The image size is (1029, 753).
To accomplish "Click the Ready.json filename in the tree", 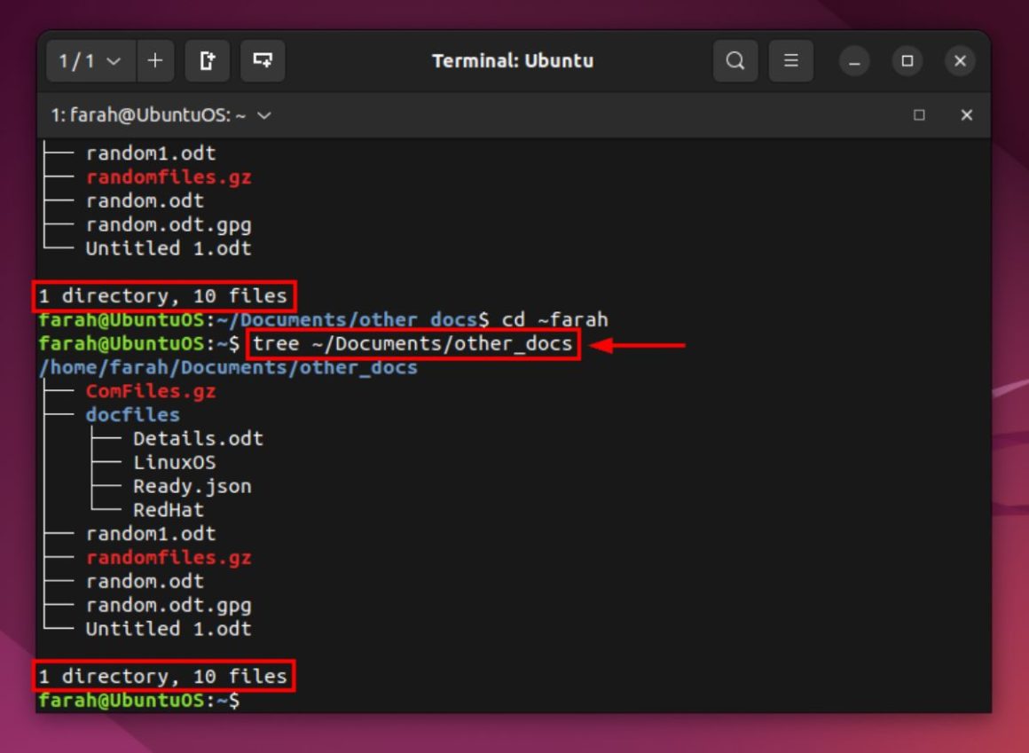I will [x=192, y=485].
